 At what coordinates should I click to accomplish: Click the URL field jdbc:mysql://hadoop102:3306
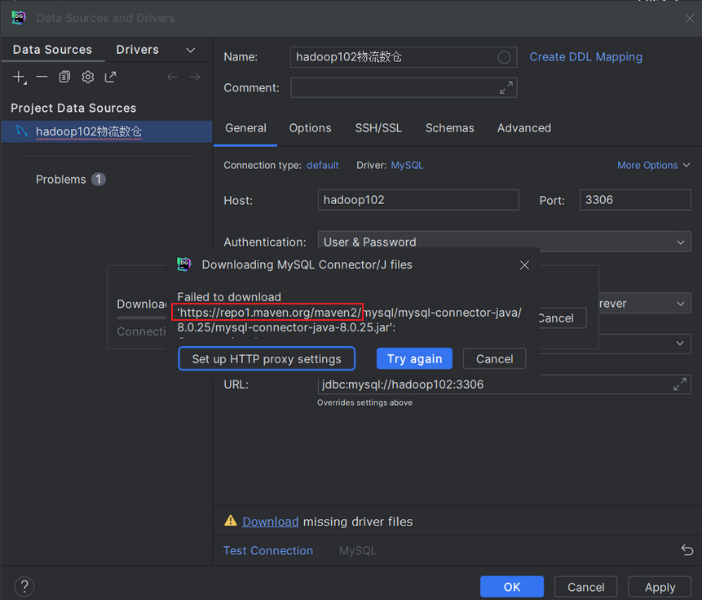504,384
